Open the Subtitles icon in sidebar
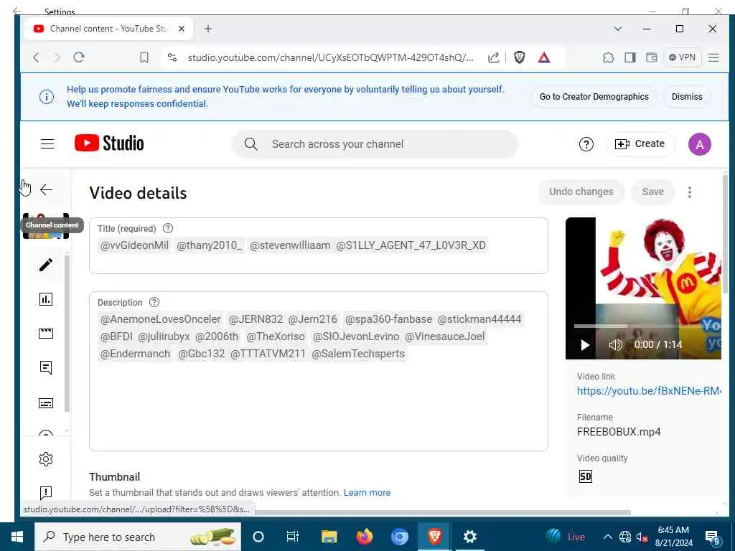 pyautogui.click(x=46, y=403)
